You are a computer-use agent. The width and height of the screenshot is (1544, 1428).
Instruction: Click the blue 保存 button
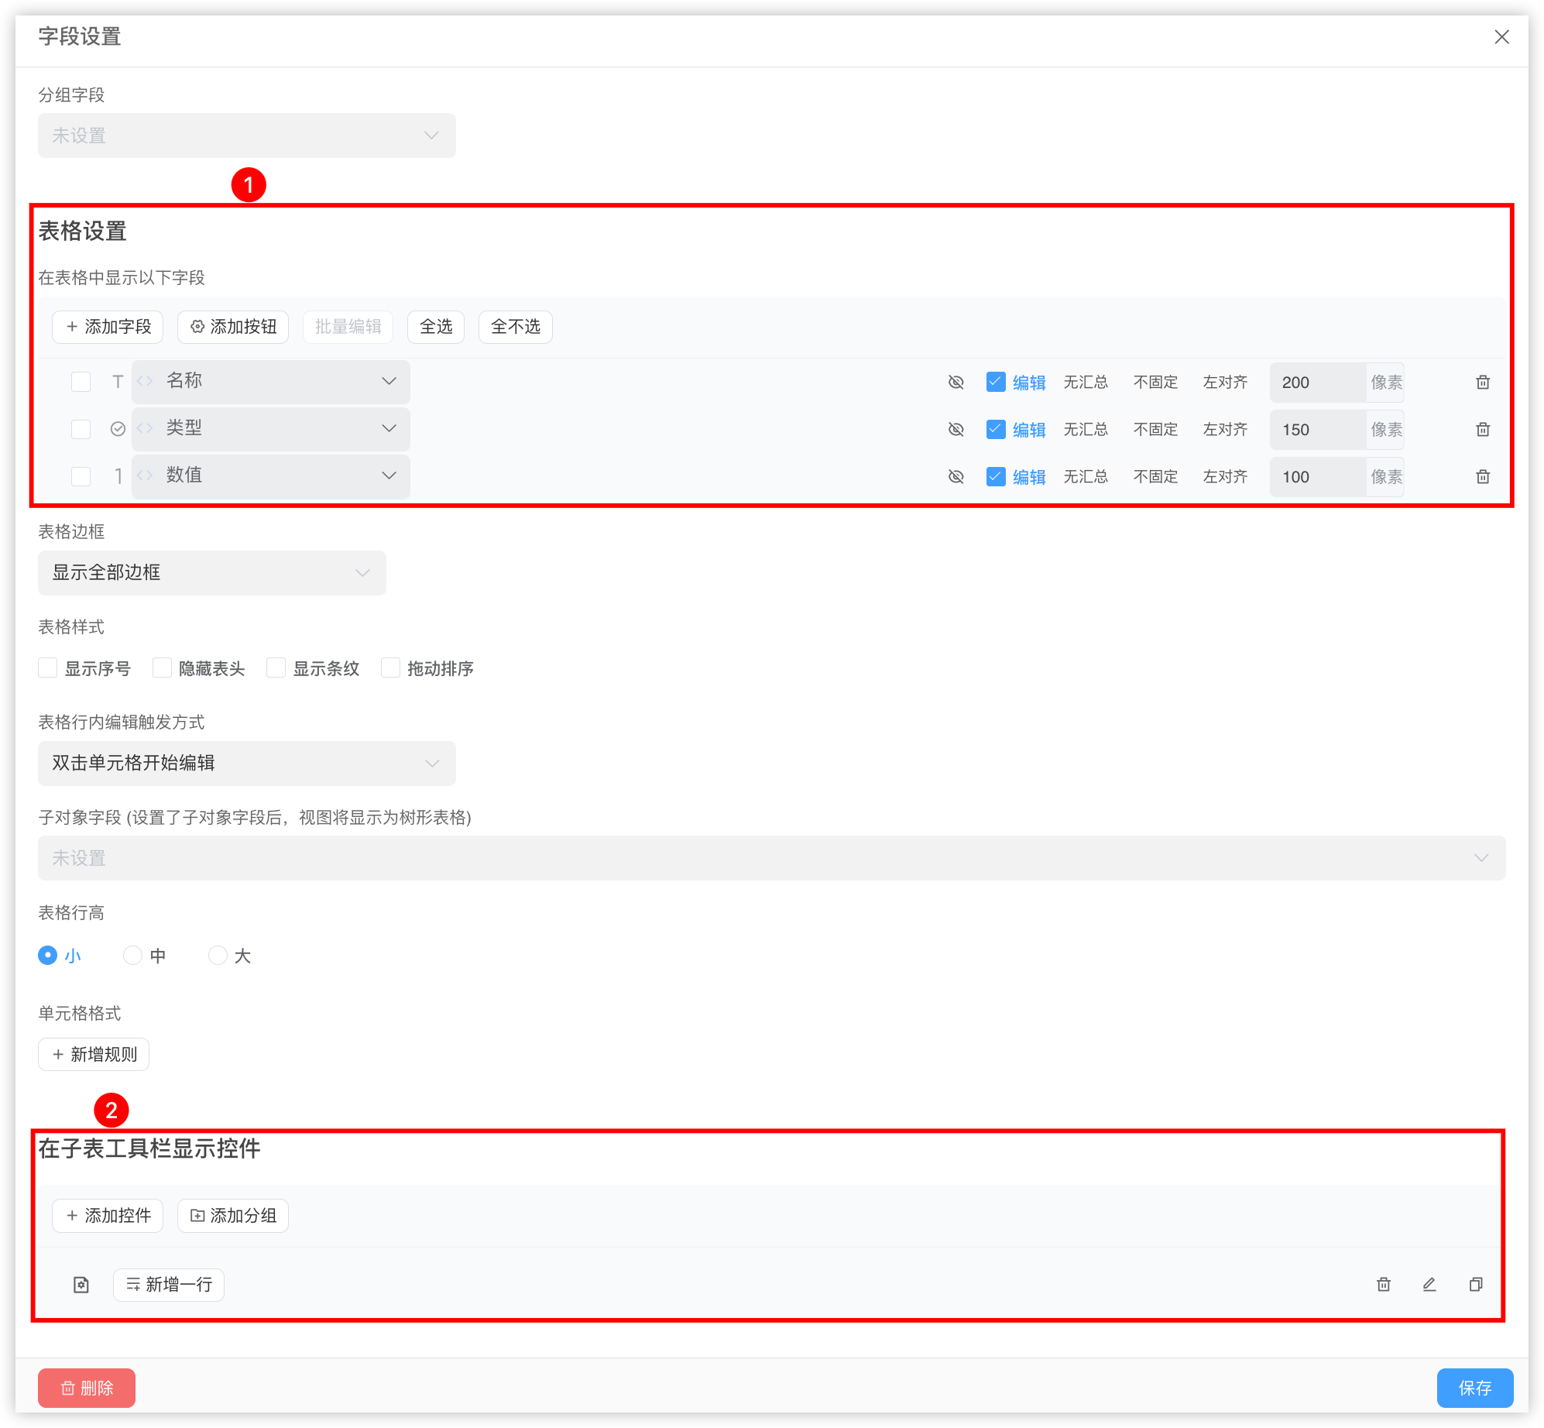coord(1474,1388)
